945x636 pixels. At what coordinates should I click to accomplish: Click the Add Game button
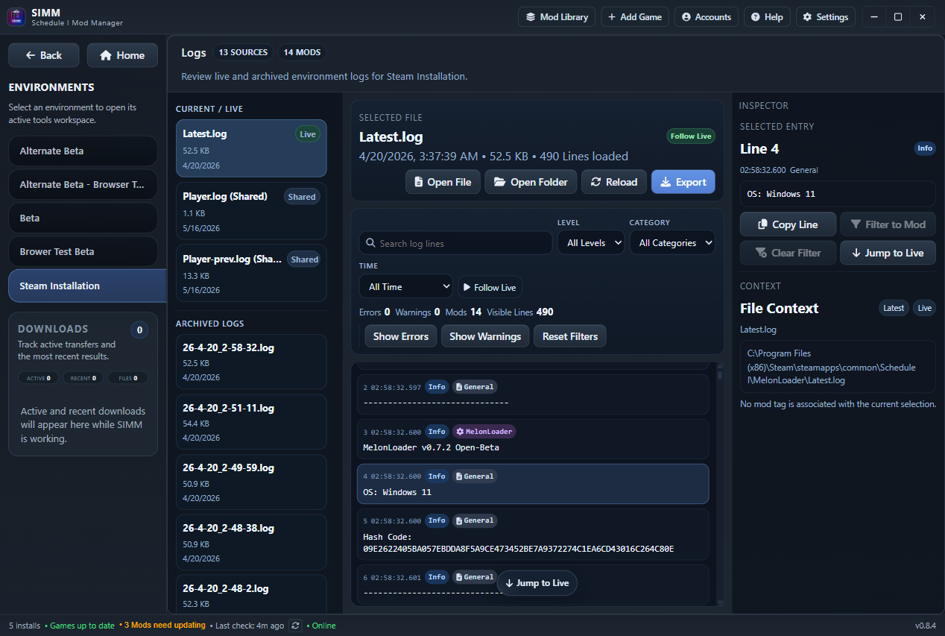click(x=635, y=17)
